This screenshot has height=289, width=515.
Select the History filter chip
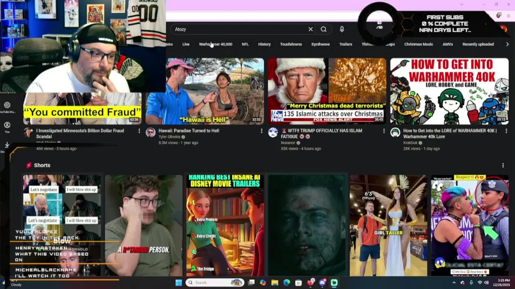[x=264, y=44]
